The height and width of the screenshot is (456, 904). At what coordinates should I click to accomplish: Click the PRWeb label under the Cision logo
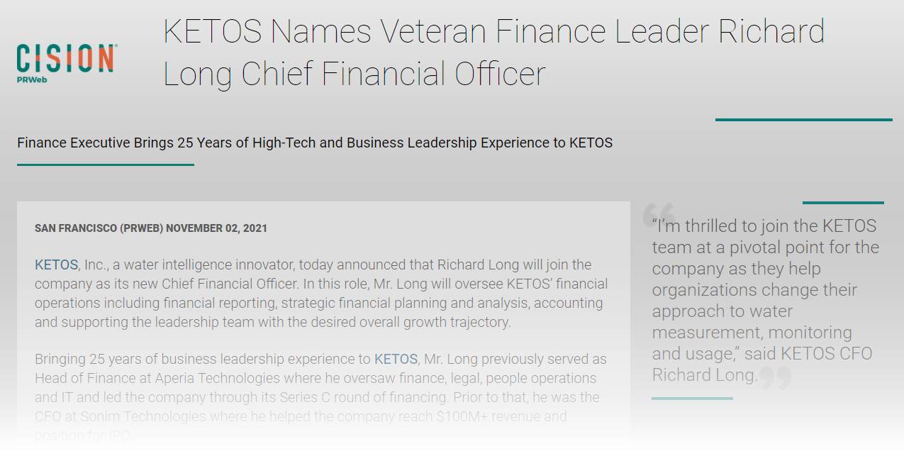[32, 79]
